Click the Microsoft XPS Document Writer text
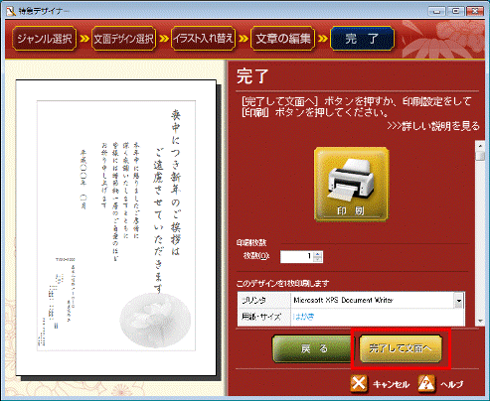490x401 pixels. [343, 301]
